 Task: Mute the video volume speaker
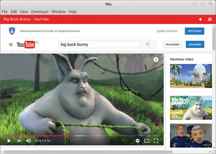pyautogui.click(x=28, y=141)
